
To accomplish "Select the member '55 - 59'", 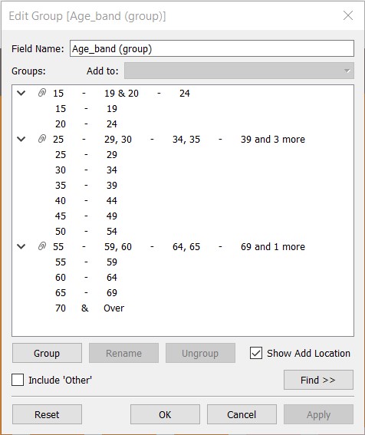I will (x=86, y=262).
